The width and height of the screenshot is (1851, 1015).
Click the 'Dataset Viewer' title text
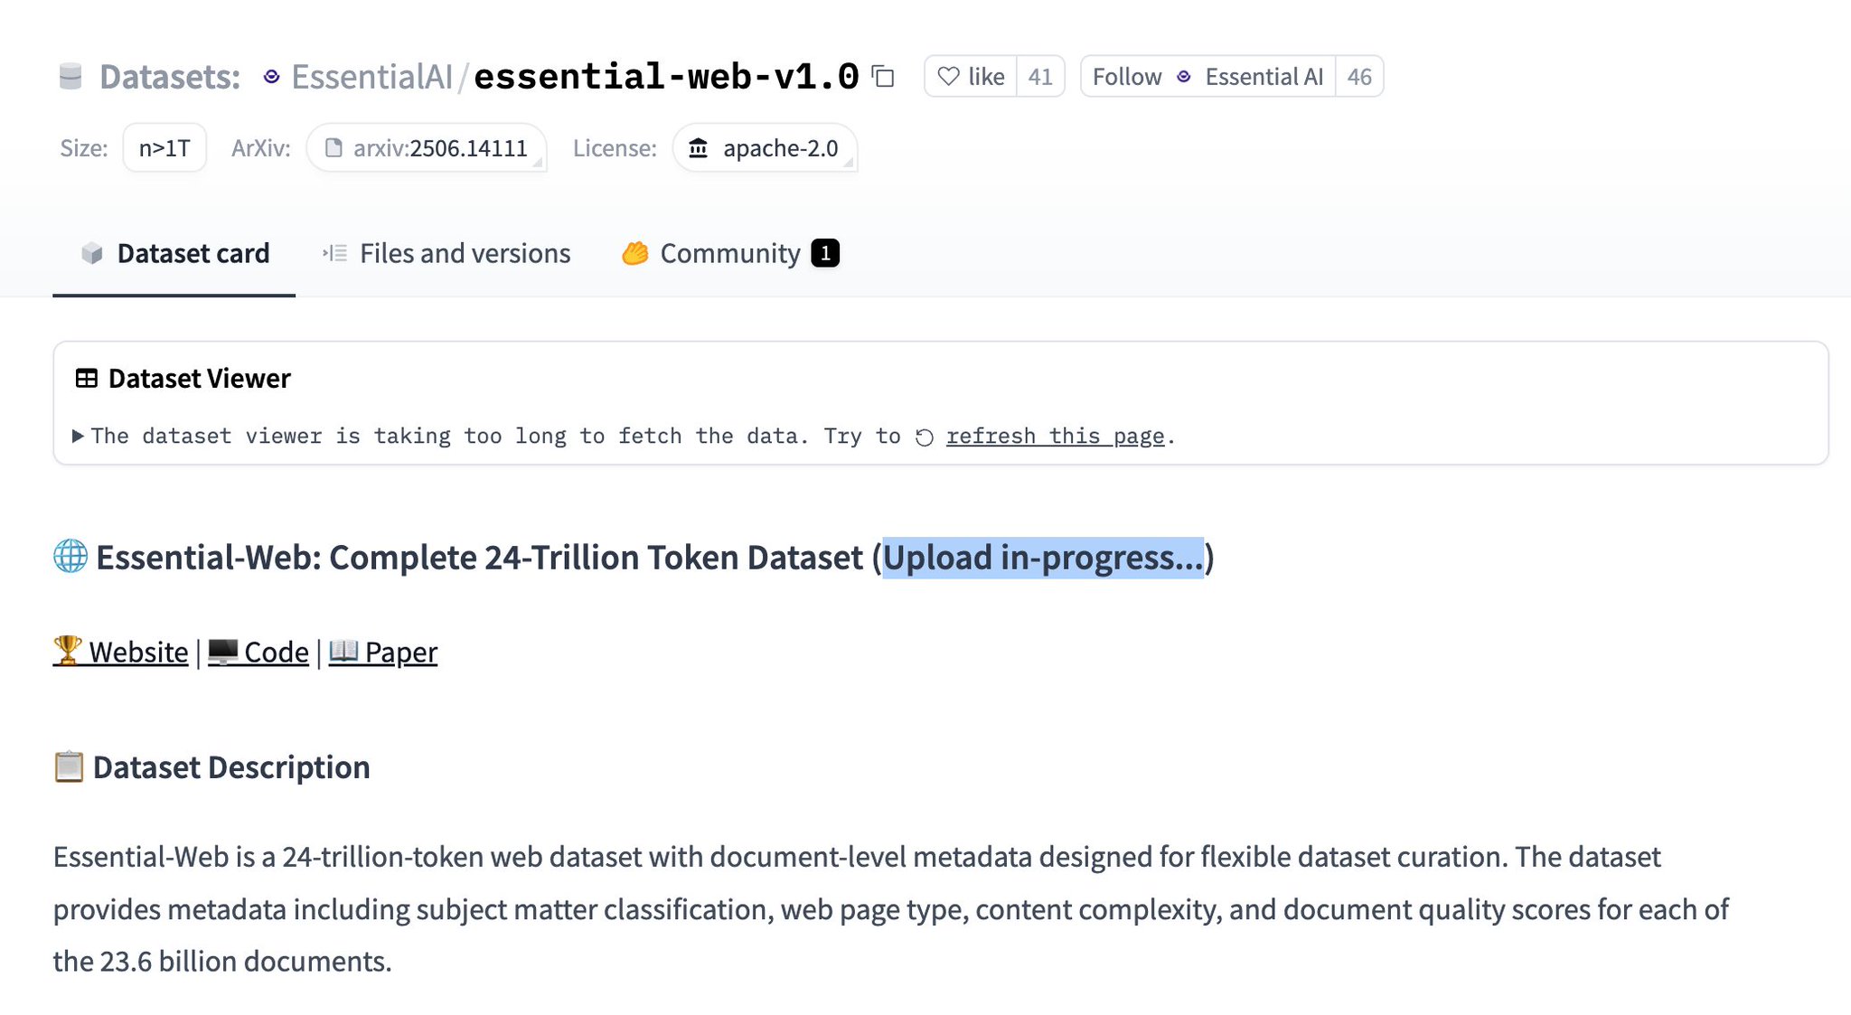tap(199, 379)
